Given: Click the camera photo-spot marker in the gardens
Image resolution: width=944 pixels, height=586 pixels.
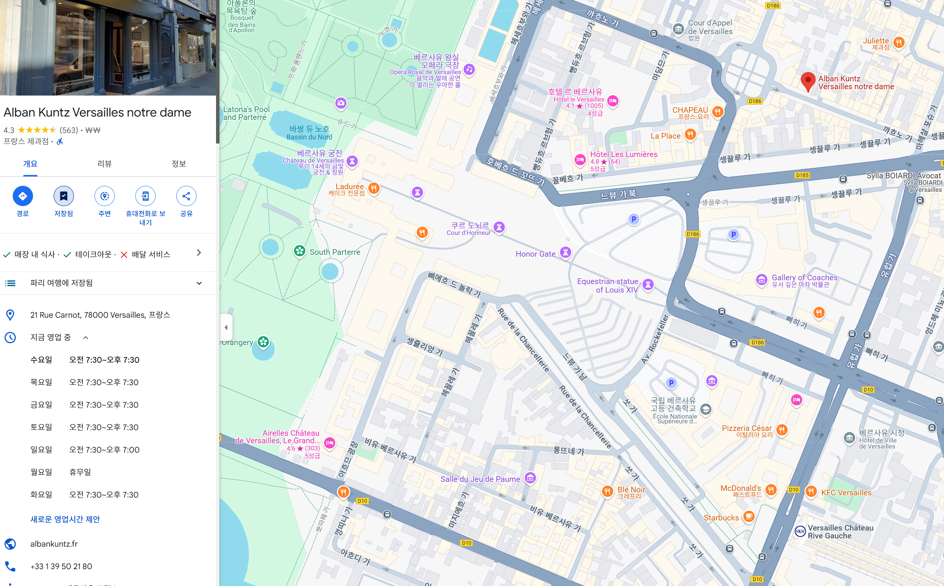Looking at the screenshot, I should click(341, 103).
